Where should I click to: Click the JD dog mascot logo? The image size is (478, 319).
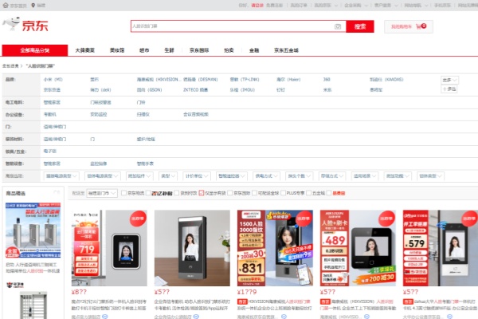(11, 24)
